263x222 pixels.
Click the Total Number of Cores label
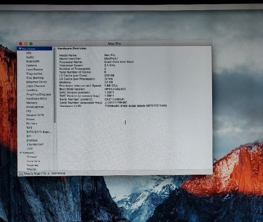75,72
